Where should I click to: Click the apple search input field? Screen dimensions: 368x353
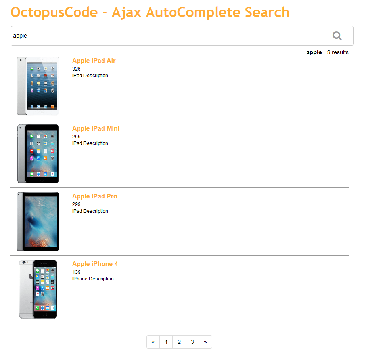[167, 36]
